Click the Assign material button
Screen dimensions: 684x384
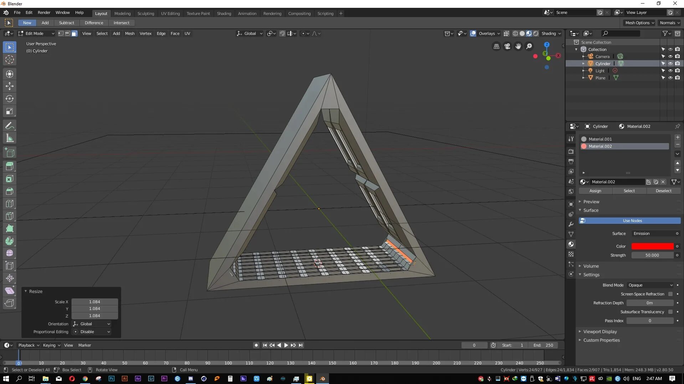595,191
